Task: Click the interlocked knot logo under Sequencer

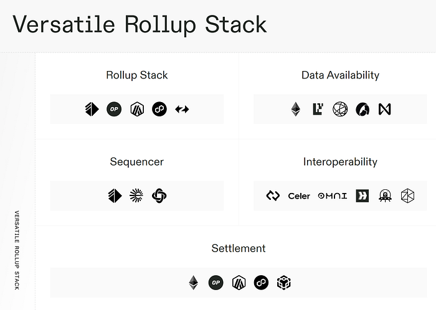Action: pos(159,195)
